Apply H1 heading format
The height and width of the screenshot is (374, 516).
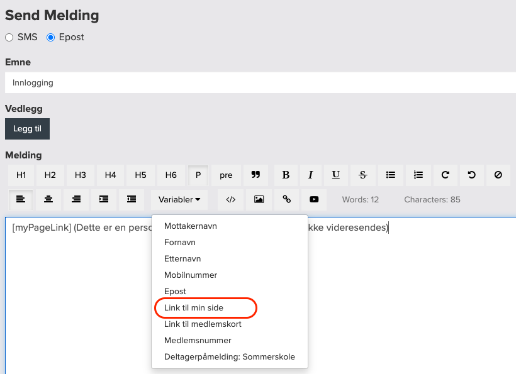click(21, 175)
